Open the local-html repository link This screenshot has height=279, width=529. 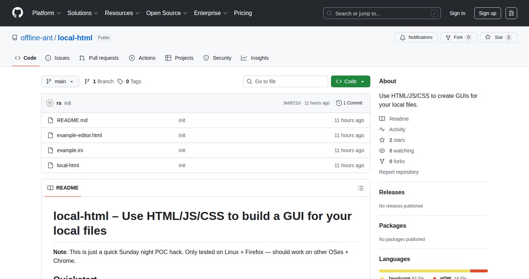point(75,37)
